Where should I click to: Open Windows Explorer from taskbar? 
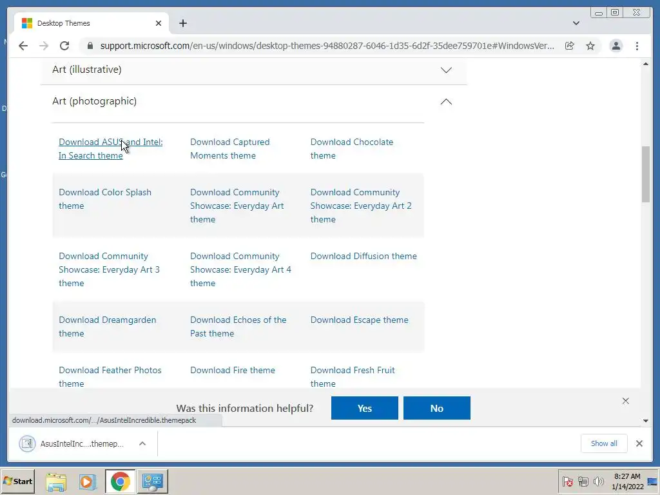56,481
